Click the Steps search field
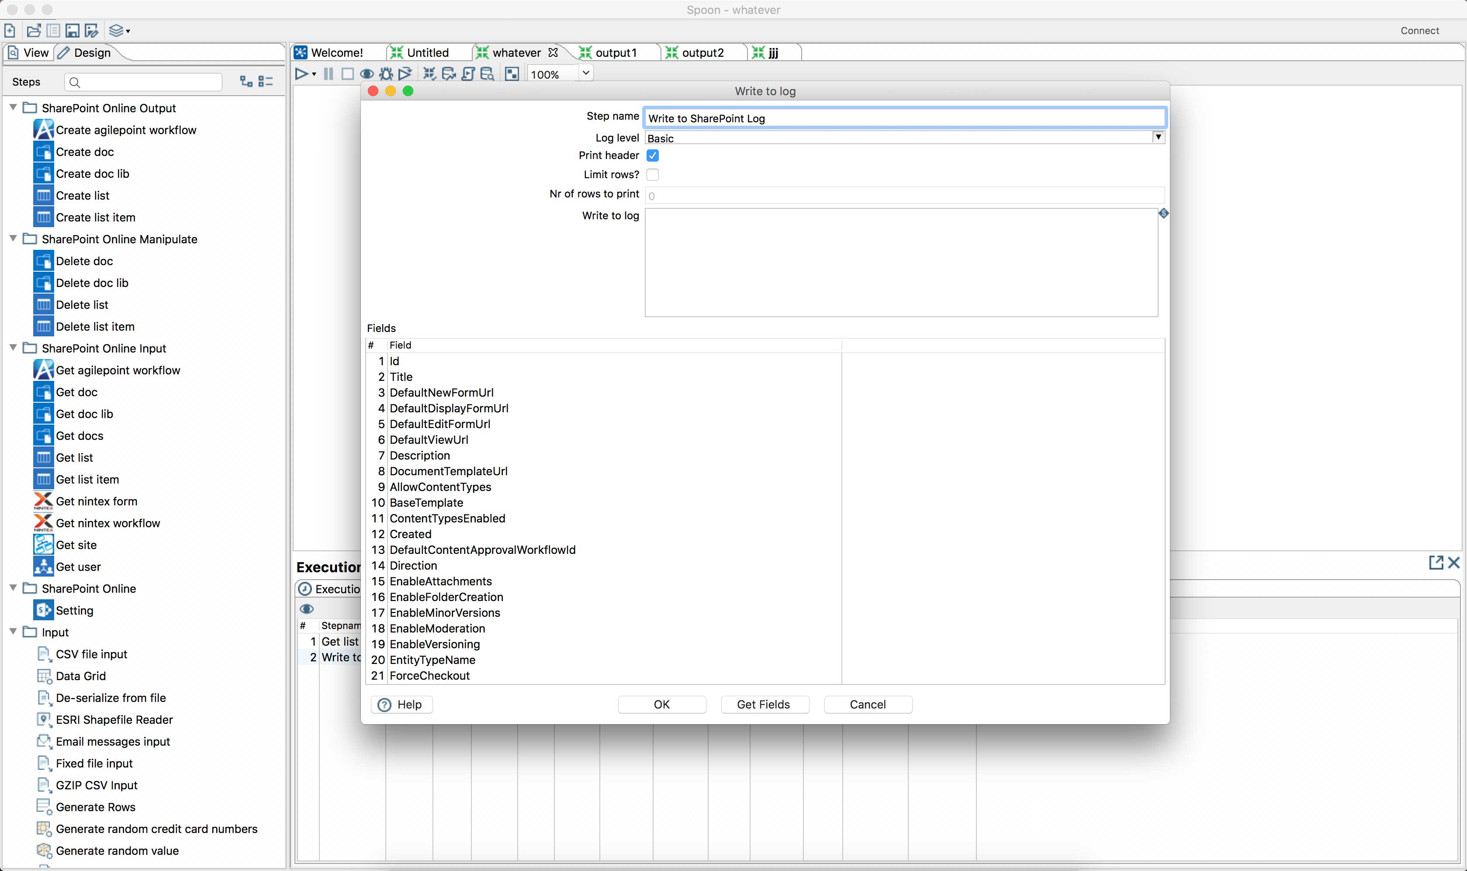 pos(143,82)
